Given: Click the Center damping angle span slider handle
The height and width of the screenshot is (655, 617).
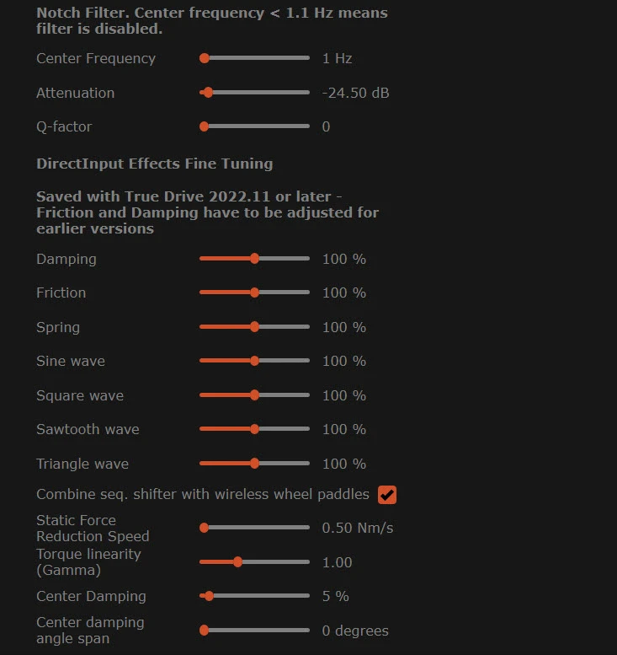Looking at the screenshot, I should click(204, 630).
